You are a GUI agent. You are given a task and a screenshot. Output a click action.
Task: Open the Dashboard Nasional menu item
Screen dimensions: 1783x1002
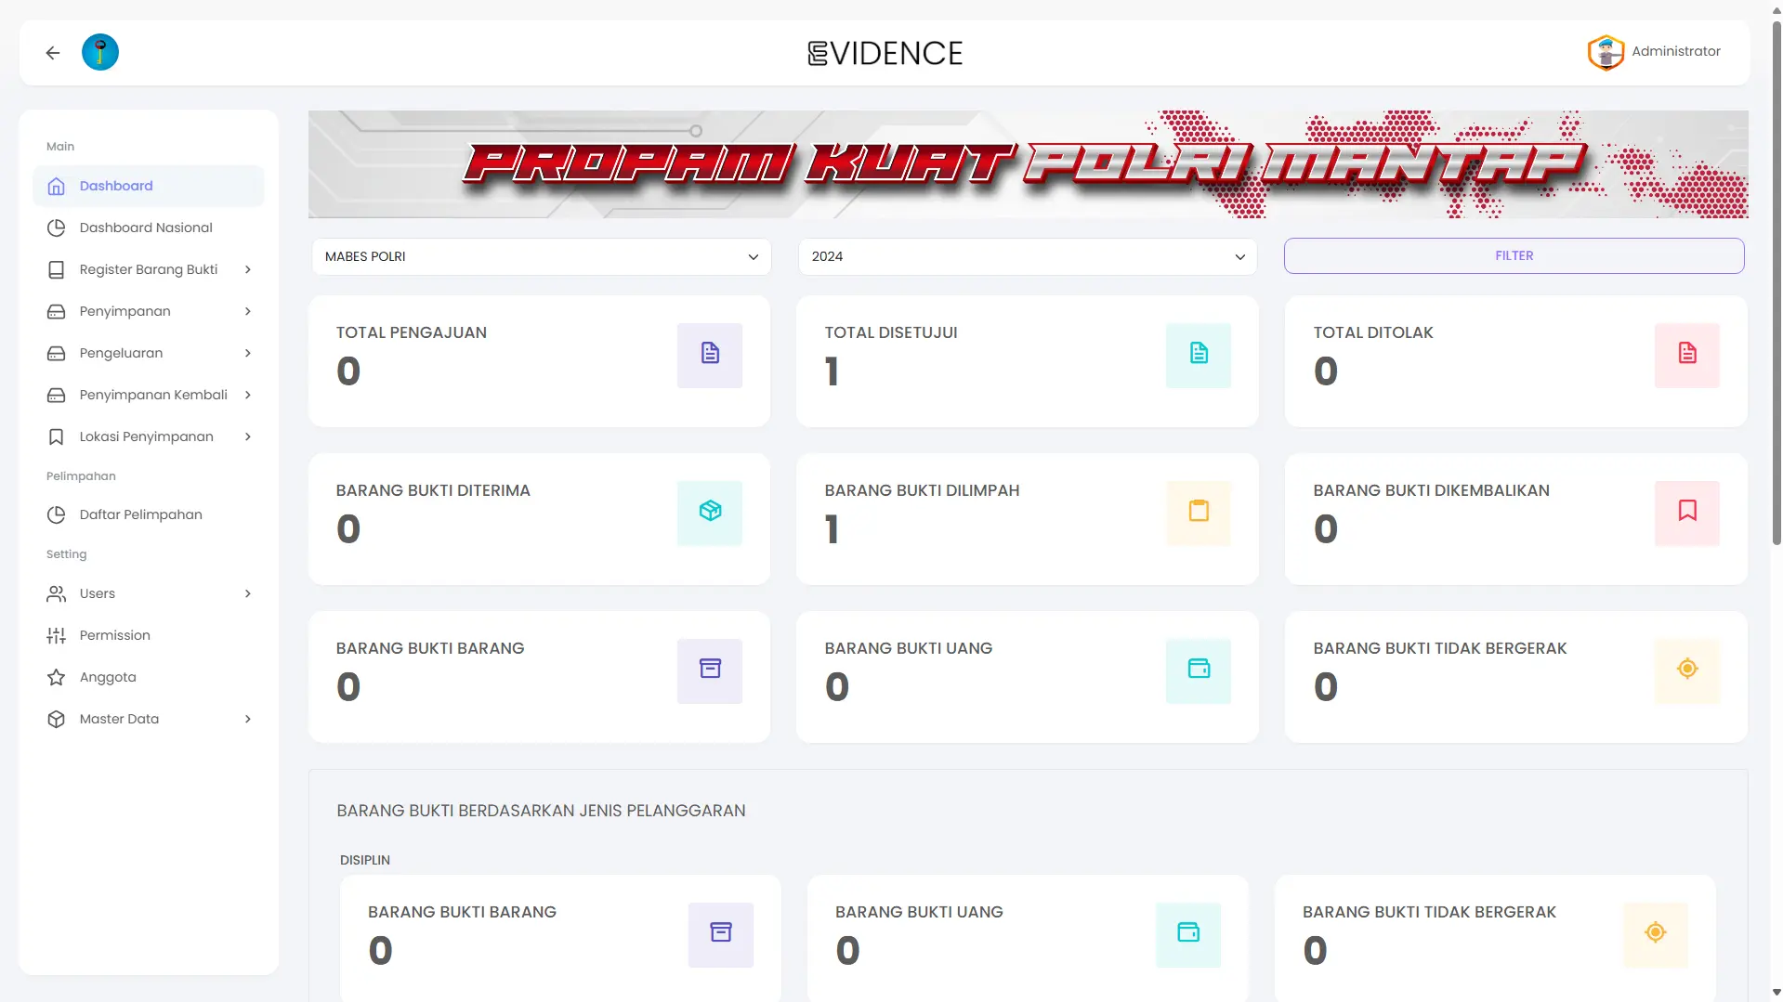click(x=145, y=228)
